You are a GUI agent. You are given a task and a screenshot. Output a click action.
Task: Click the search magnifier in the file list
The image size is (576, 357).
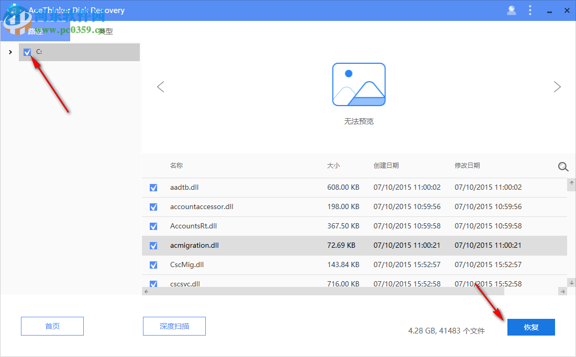pos(563,166)
